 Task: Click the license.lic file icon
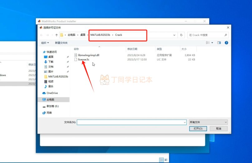[76, 59]
